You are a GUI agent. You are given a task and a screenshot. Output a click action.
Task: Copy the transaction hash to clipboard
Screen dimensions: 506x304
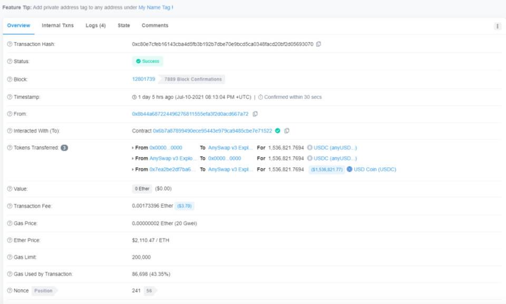click(318, 44)
